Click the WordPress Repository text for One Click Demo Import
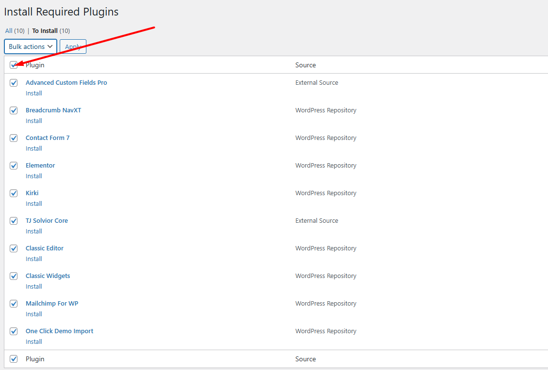This screenshot has height=370, width=548. coord(326,331)
